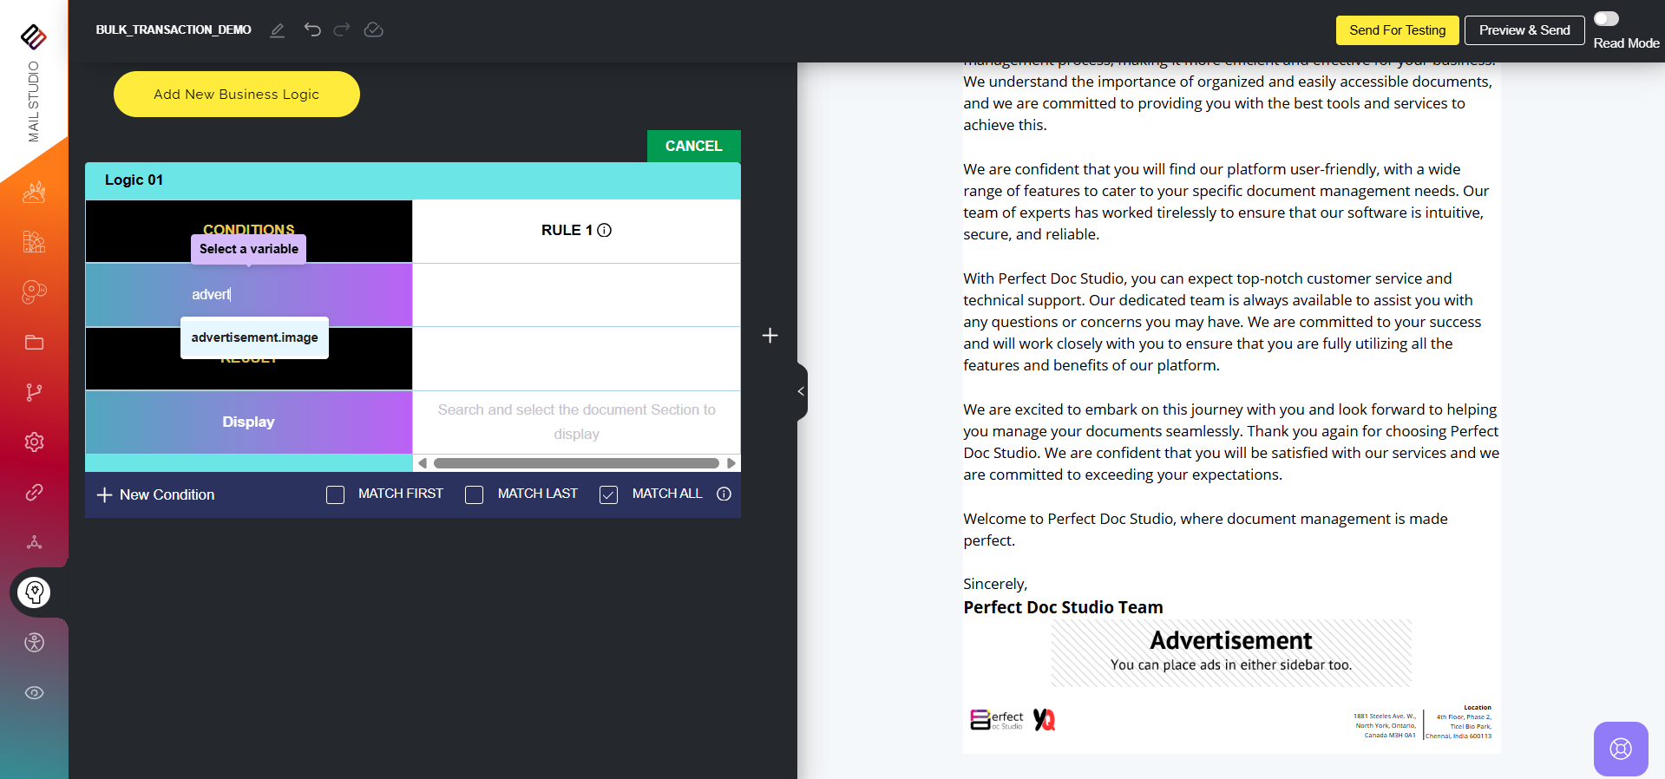Click the document section search field

[576, 422]
